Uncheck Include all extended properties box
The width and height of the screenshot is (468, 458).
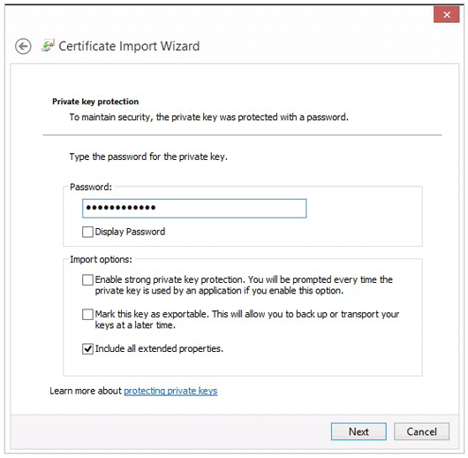click(87, 349)
